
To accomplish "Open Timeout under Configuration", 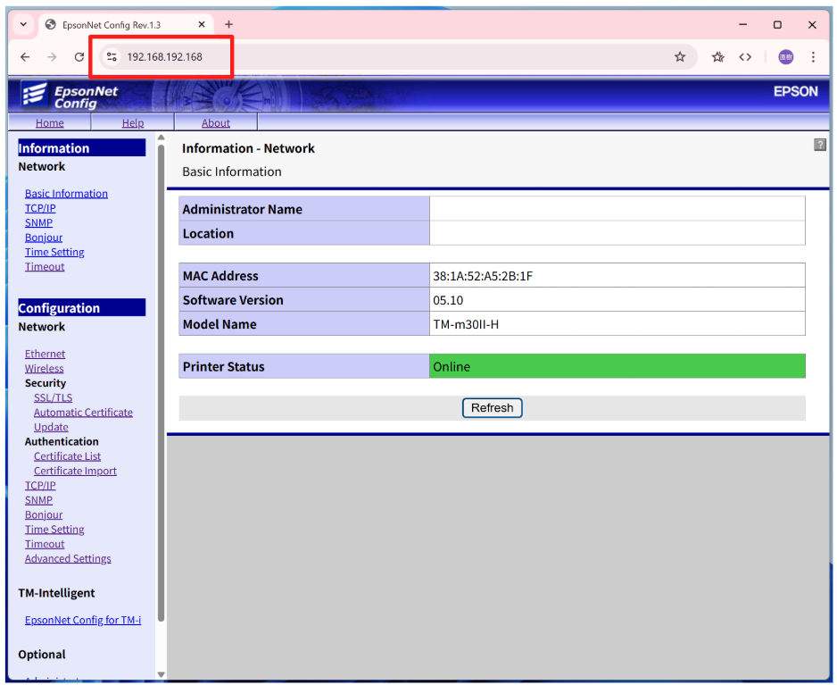I will coord(45,544).
